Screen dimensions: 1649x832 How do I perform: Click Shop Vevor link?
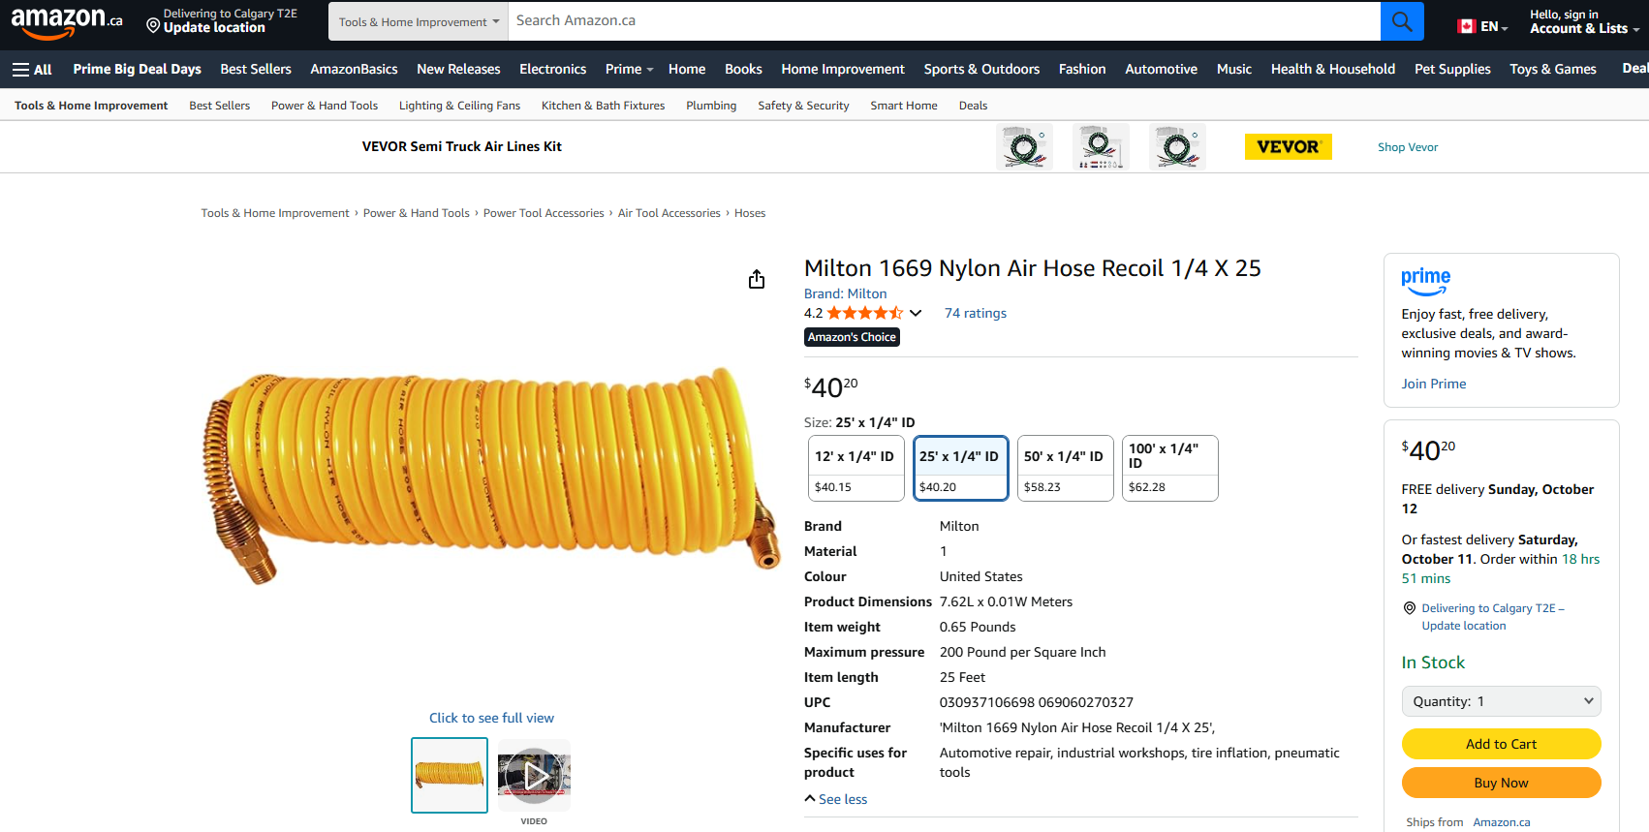[x=1408, y=147]
